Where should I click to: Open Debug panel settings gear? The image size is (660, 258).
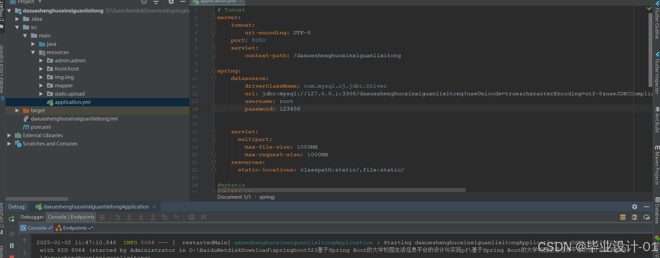click(635, 207)
